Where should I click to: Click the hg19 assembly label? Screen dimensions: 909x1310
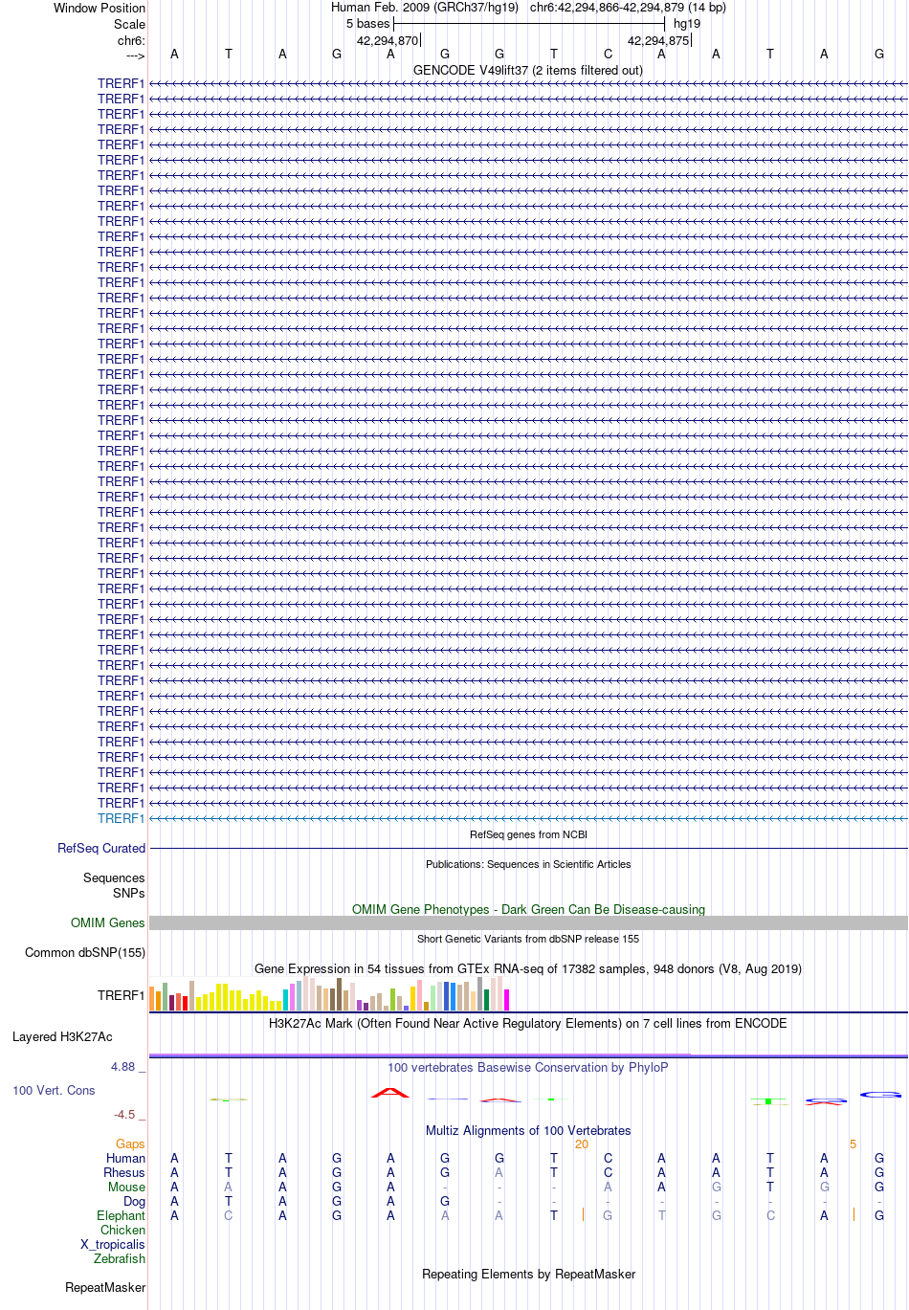coord(687,24)
